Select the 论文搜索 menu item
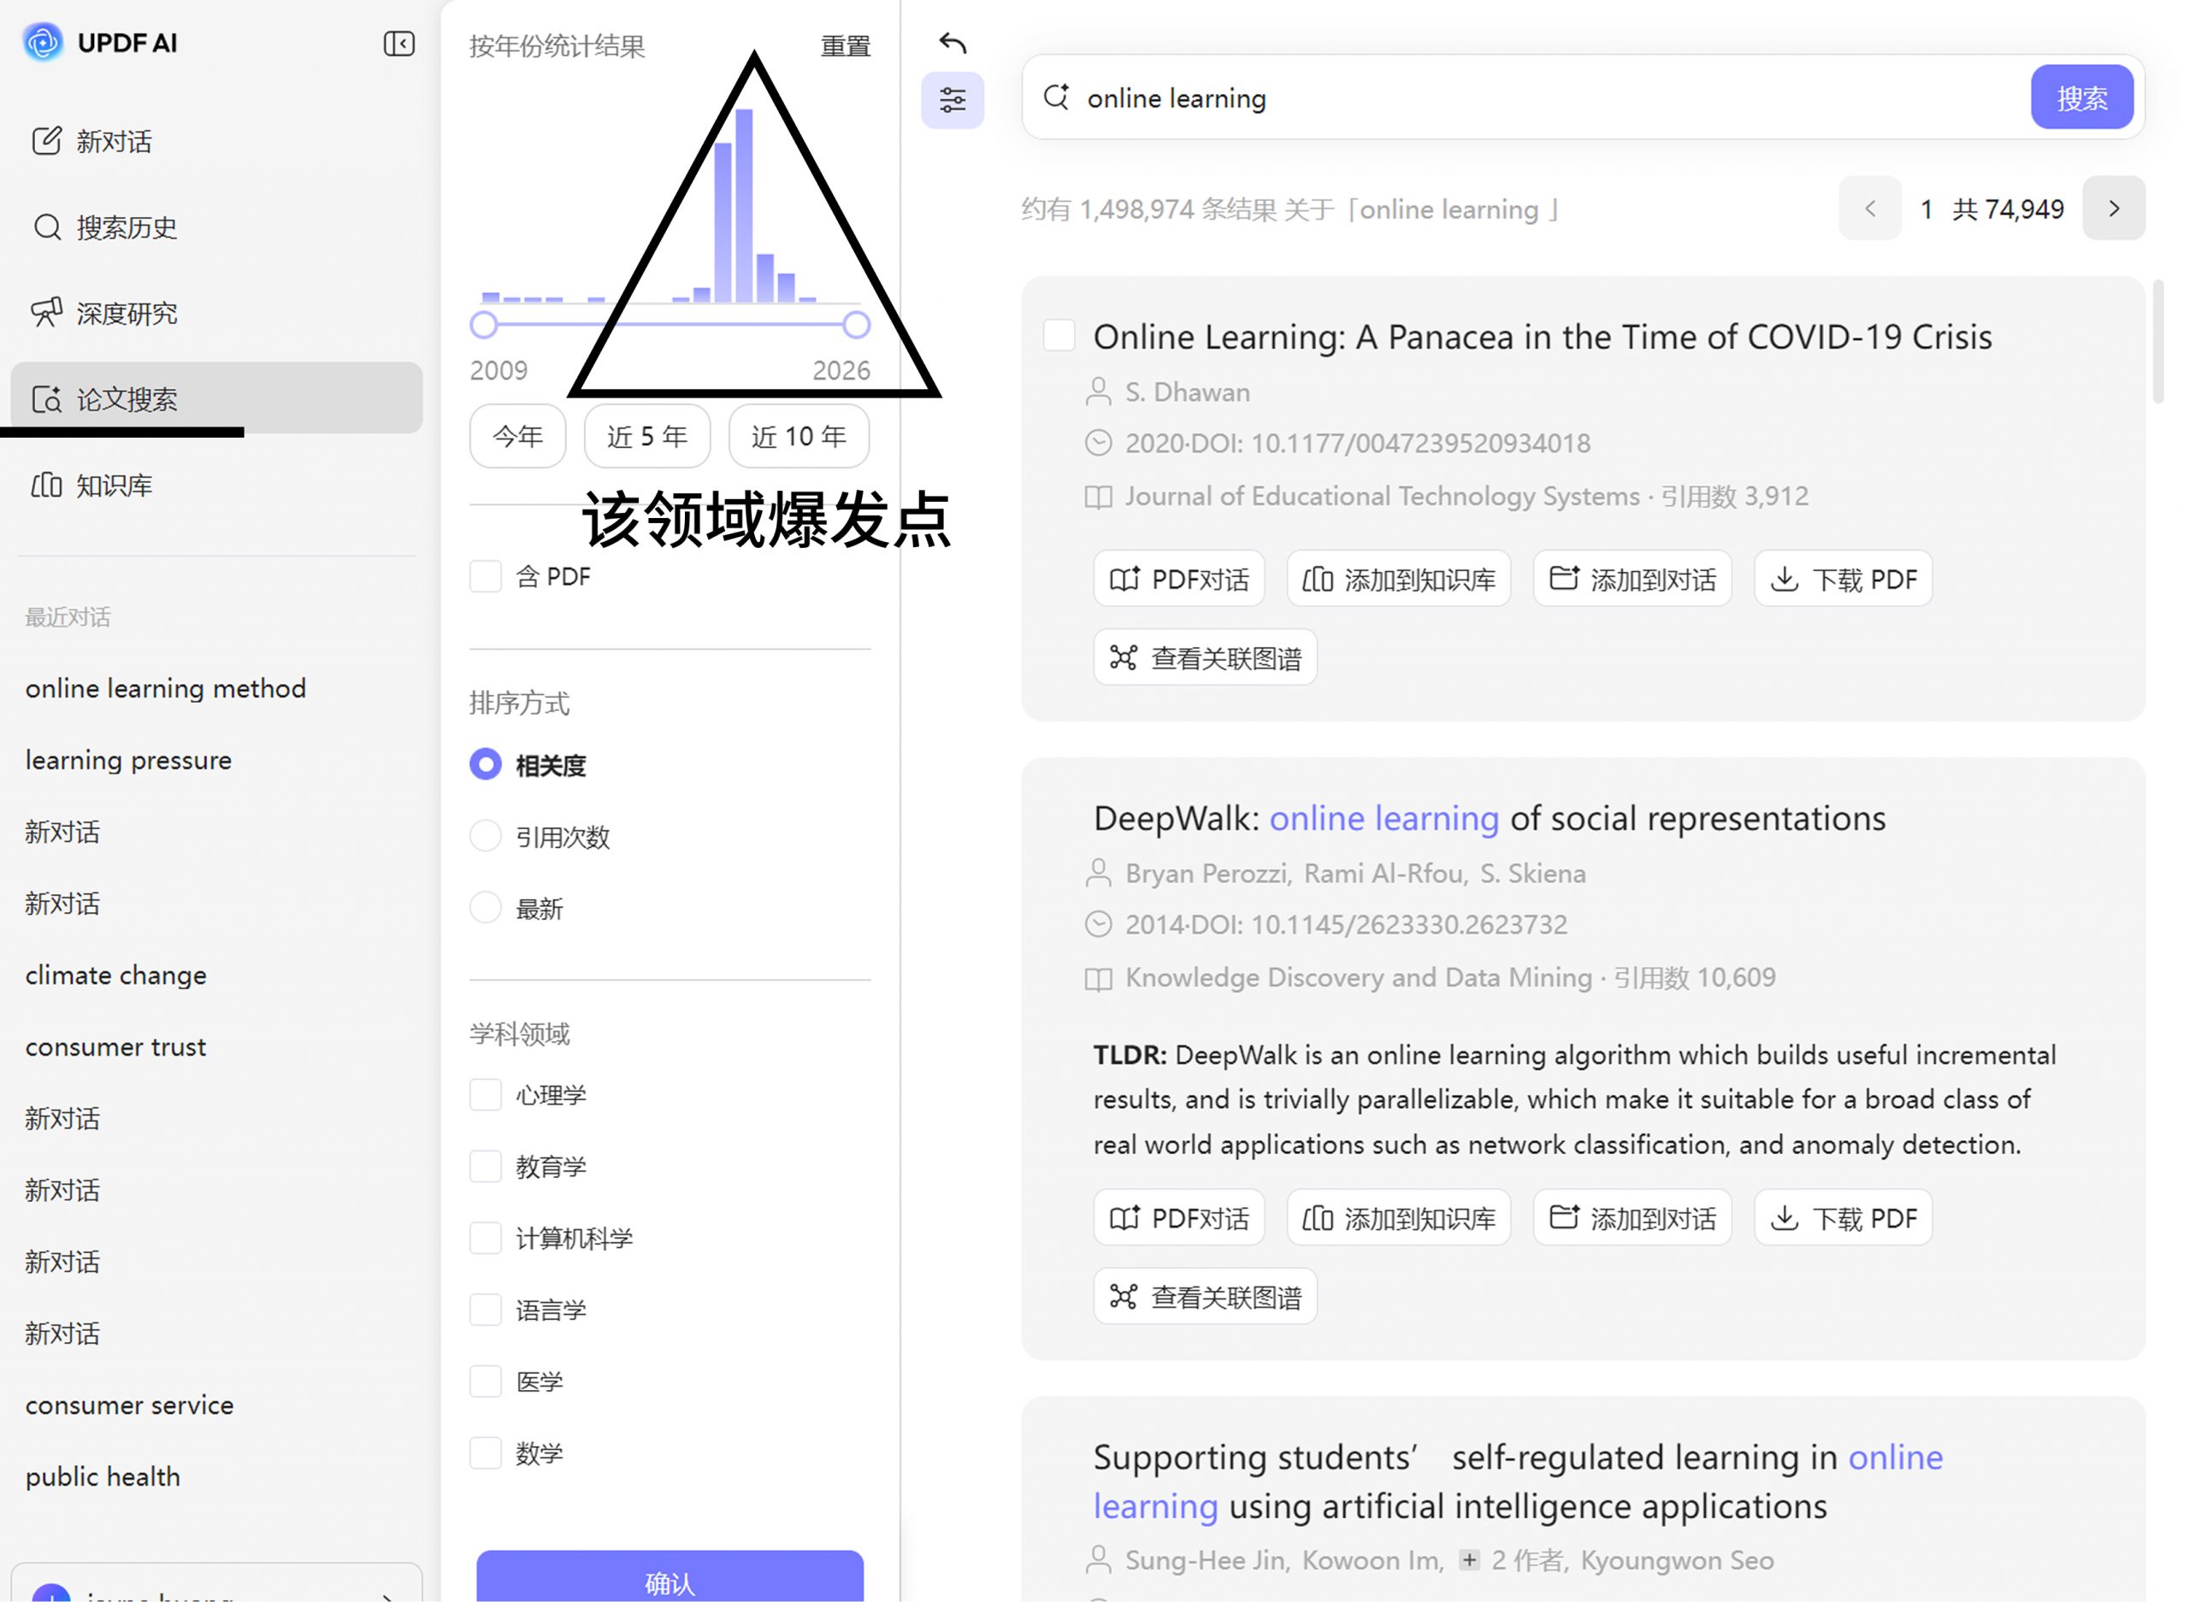This screenshot has height=1602, width=2189. tap(217, 398)
